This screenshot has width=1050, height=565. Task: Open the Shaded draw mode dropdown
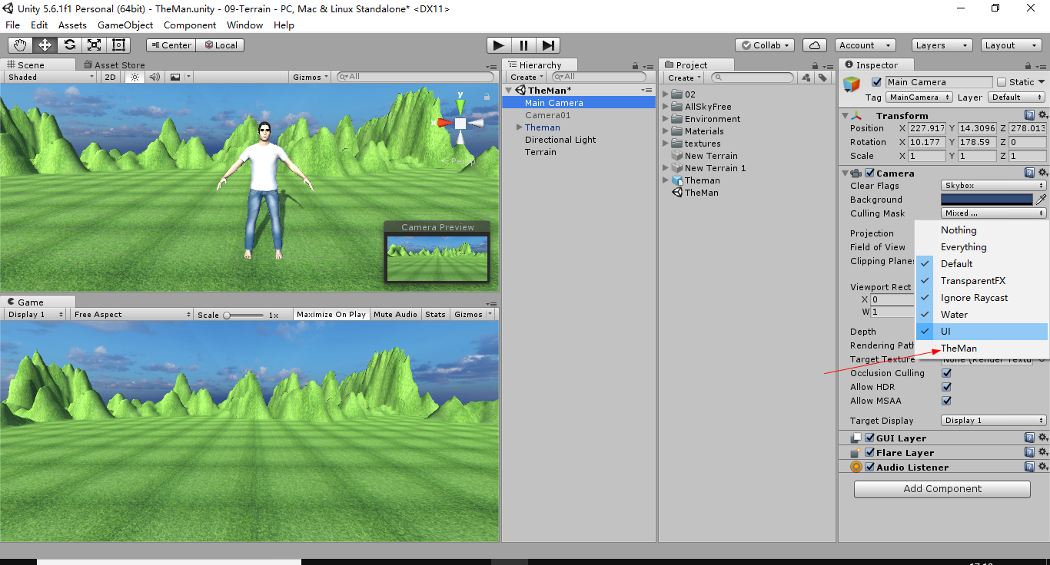coord(48,77)
